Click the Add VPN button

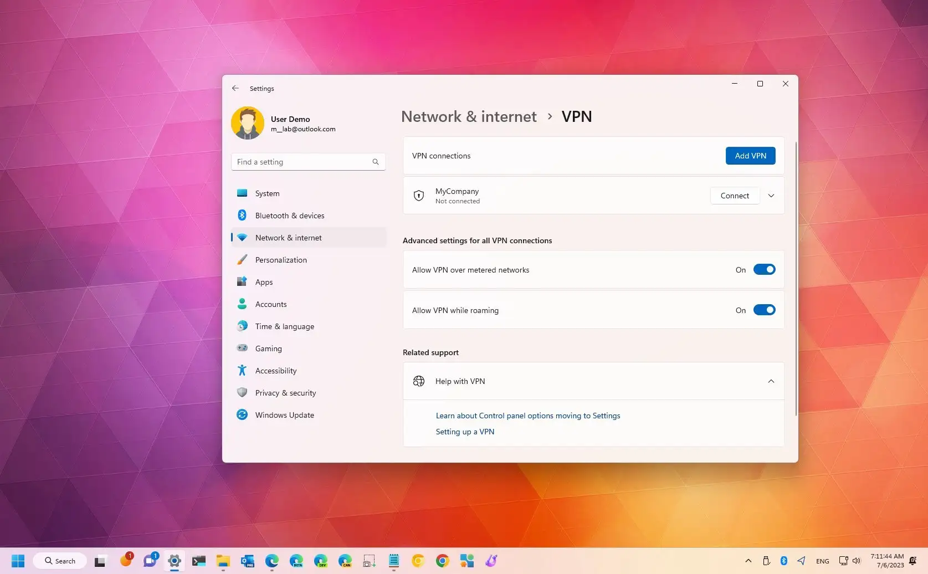750,156
